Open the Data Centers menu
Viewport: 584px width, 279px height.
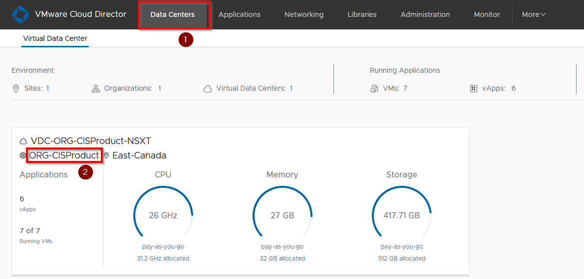click(x=172, y=14)
